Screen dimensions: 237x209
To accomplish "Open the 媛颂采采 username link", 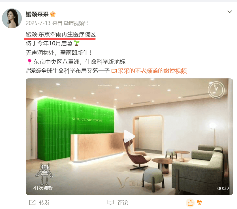I will (37, 14).
